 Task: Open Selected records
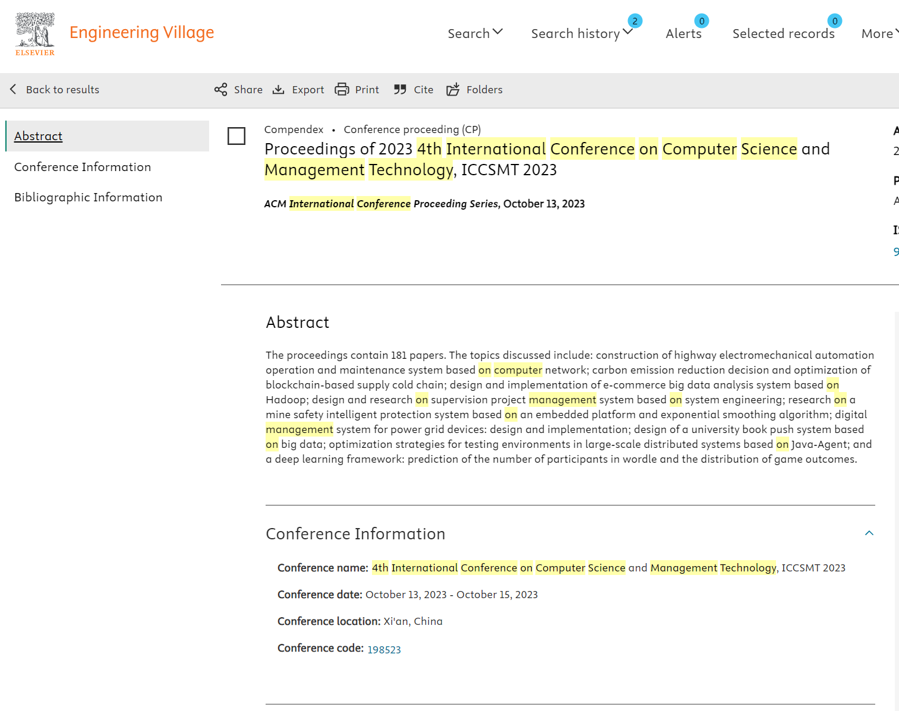coord(783,33)
